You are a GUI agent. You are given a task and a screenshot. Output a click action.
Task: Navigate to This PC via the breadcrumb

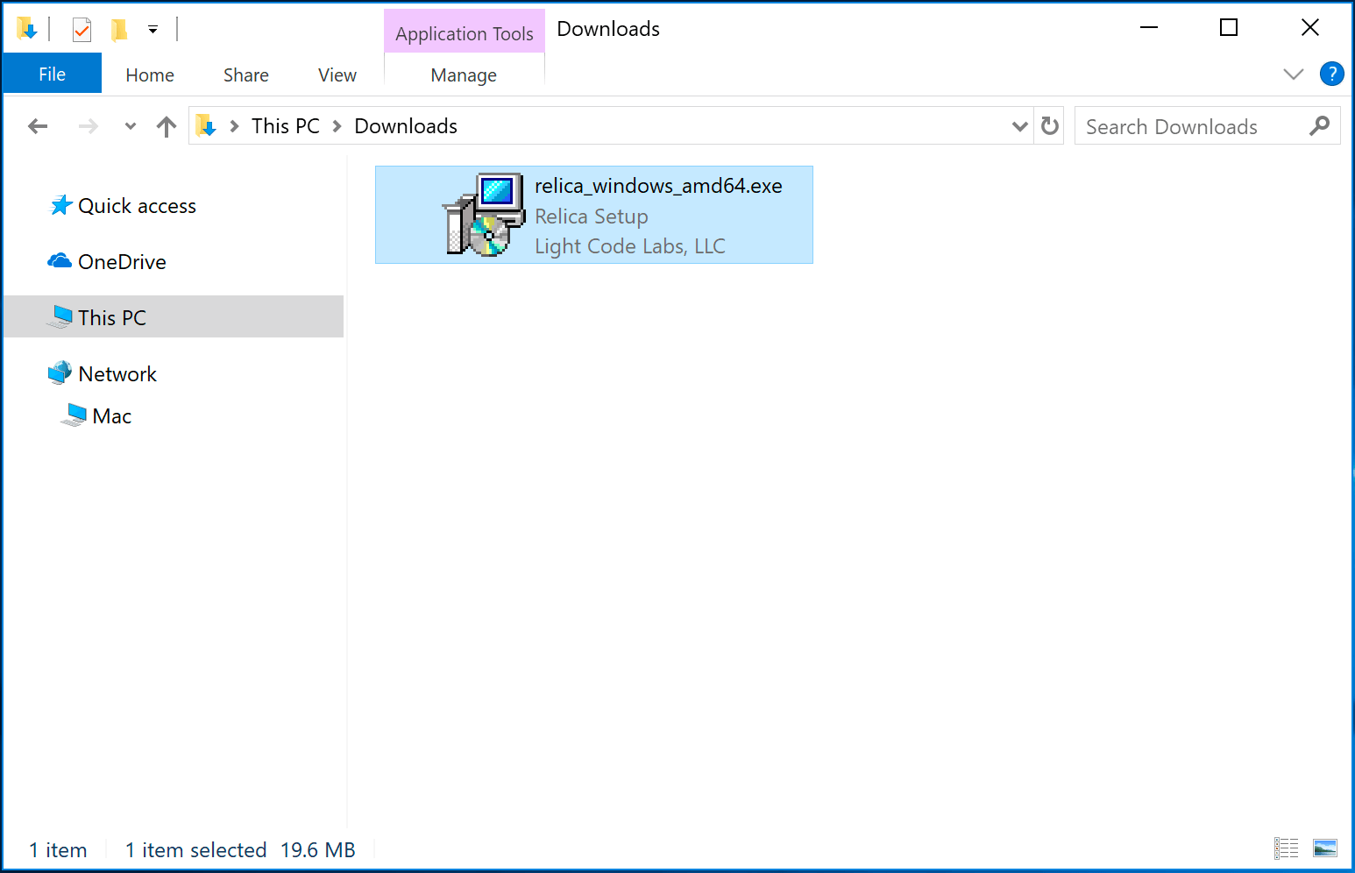coord(285,125)
